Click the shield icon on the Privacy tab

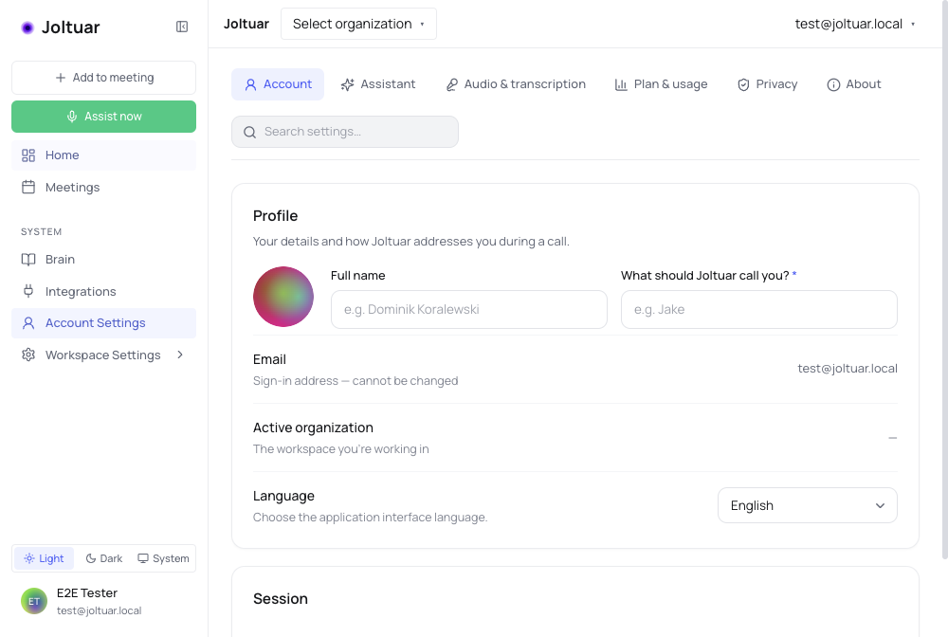(743, 84)
